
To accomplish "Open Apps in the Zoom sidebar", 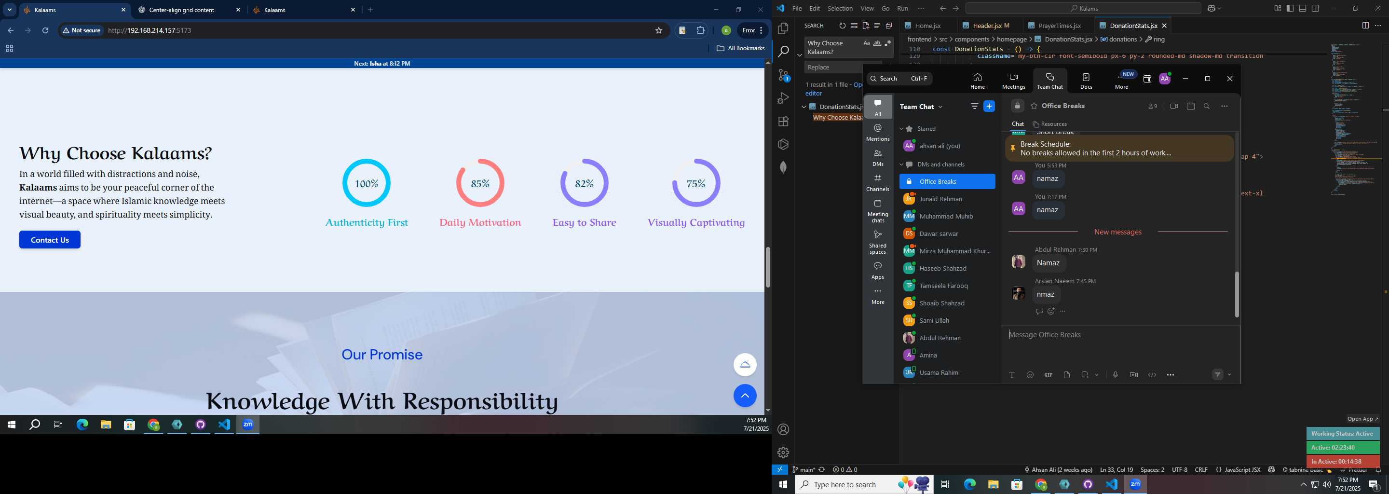I will tap(877, 271).
